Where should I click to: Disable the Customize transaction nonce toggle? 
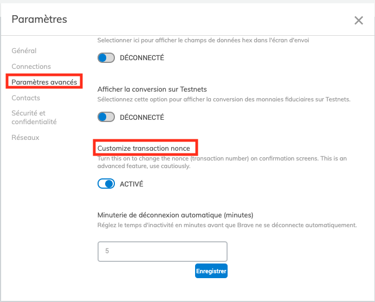[x=106, y=184]
